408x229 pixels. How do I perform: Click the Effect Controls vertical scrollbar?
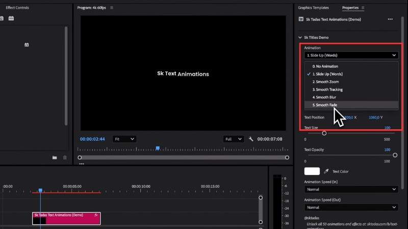click(66, 76)
